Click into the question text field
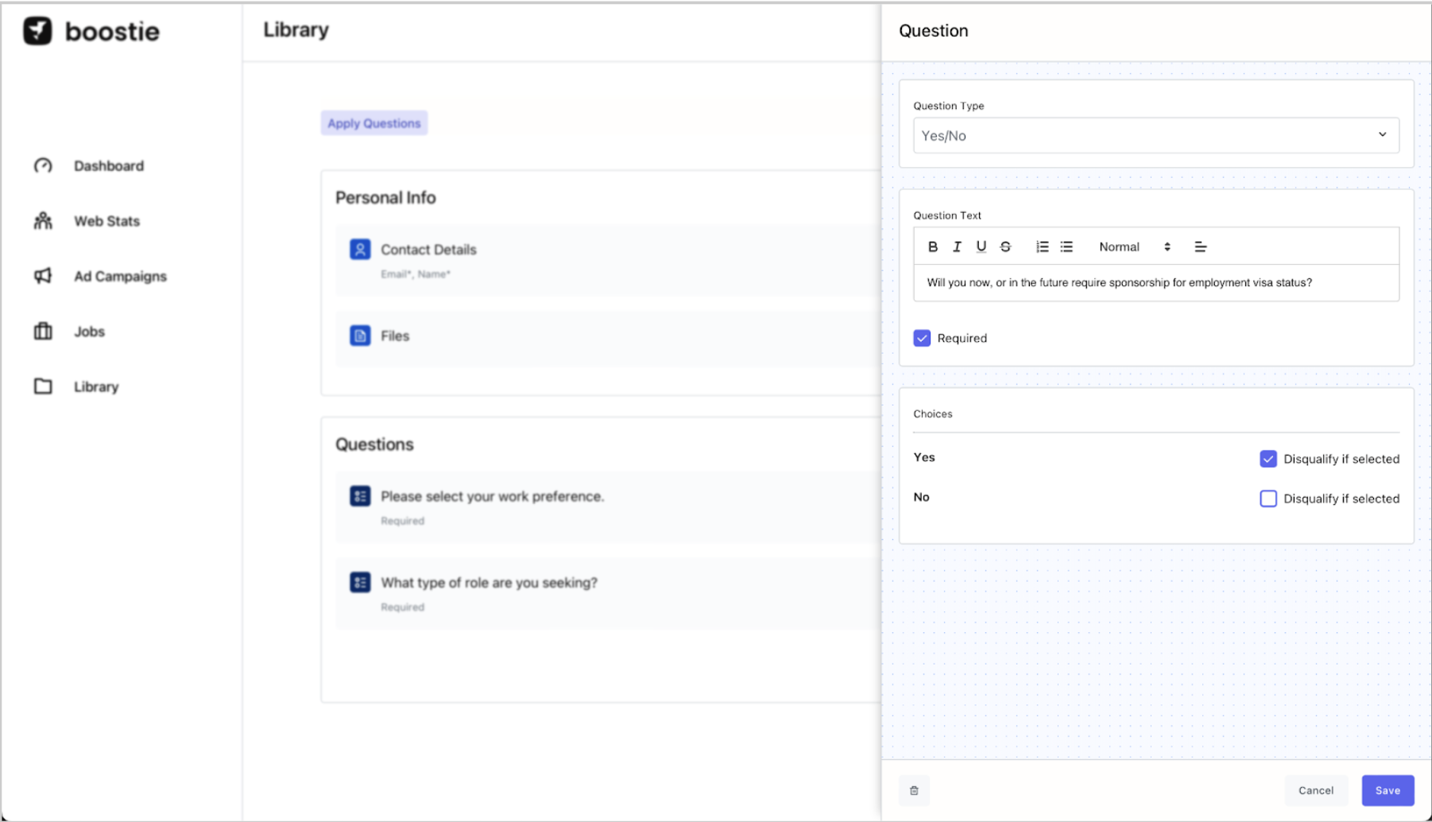 1155,283
